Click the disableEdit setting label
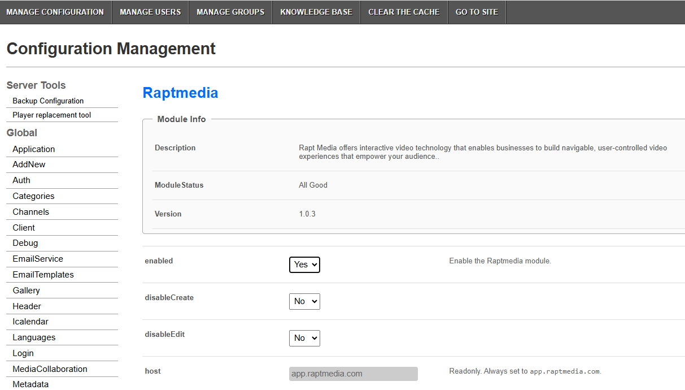This screenshot has height=390, width=685. point(164,335)
